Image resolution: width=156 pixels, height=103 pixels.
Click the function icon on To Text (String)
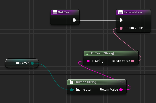88,53
